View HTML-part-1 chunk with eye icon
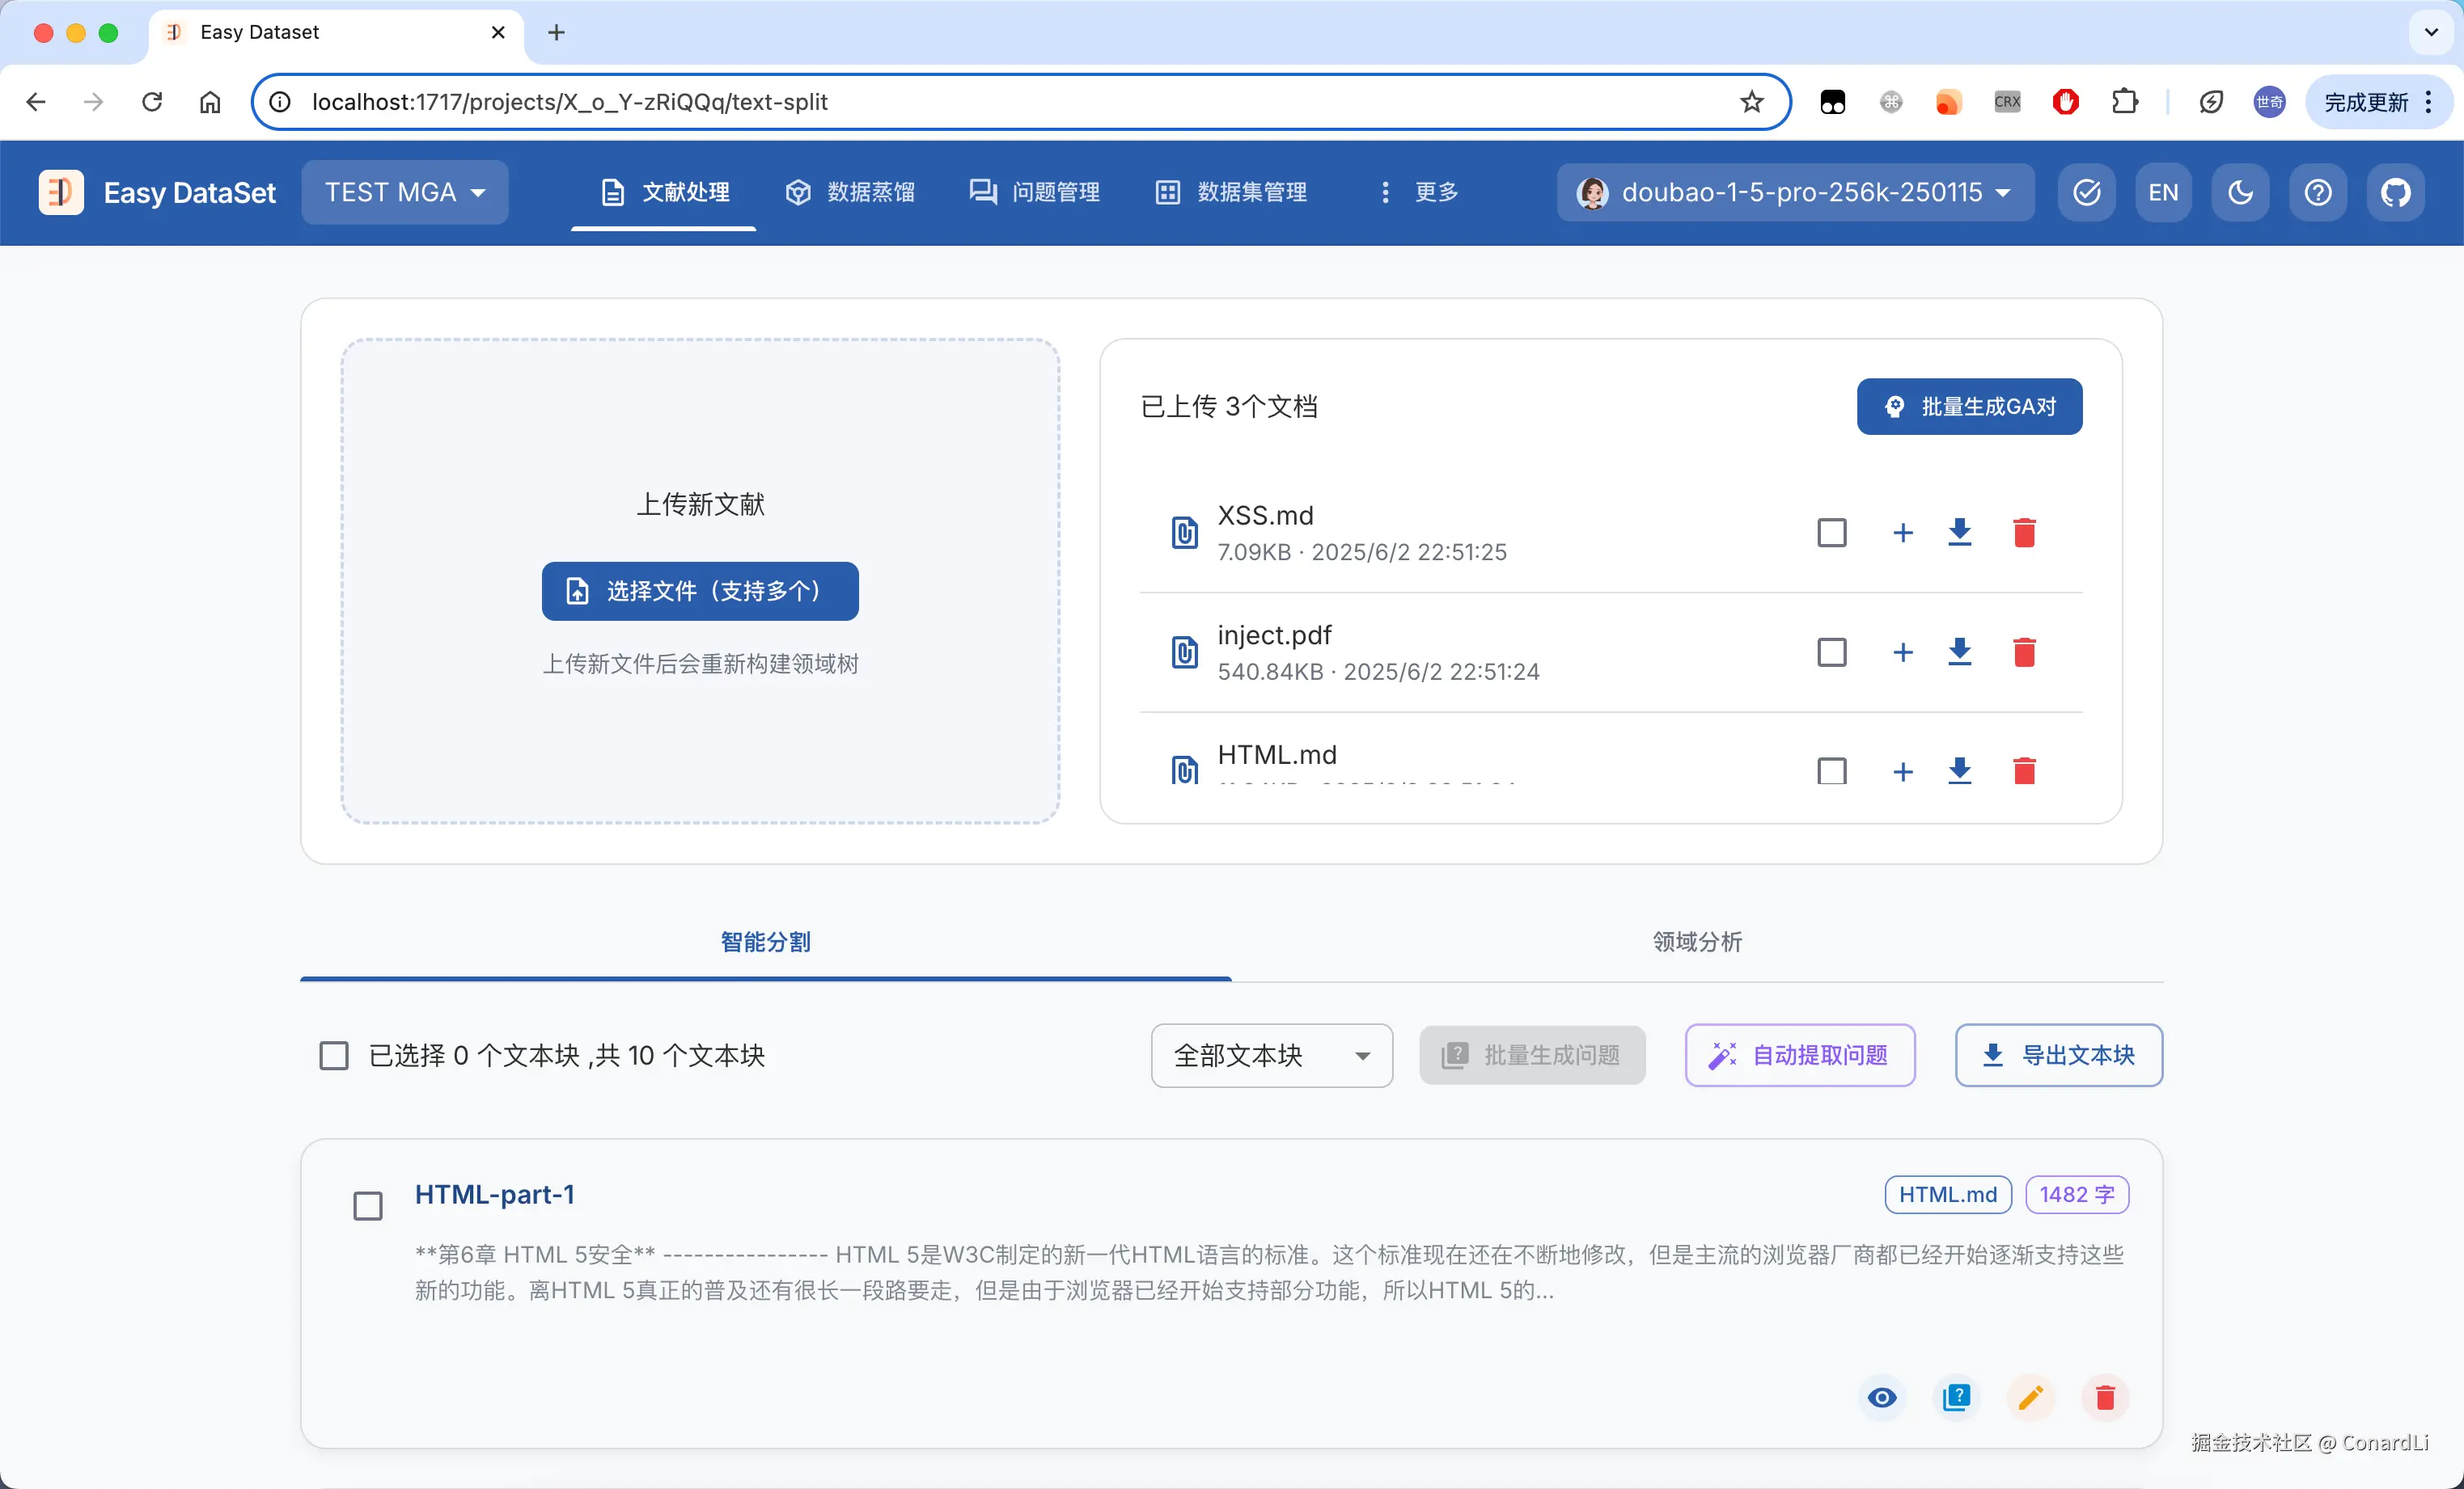The height and width of the screenshot is (1489, 2464). tap(1882, 1397)
